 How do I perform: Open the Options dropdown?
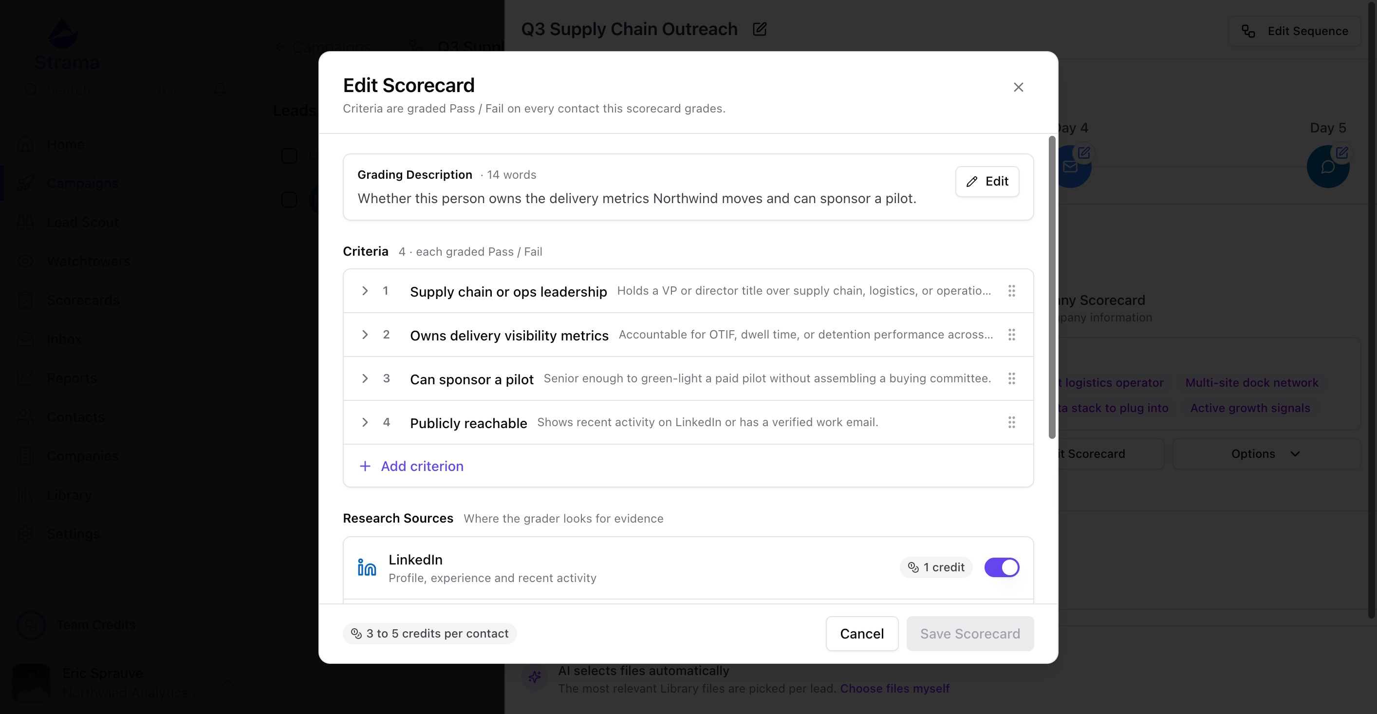(x=1266, y=453)
